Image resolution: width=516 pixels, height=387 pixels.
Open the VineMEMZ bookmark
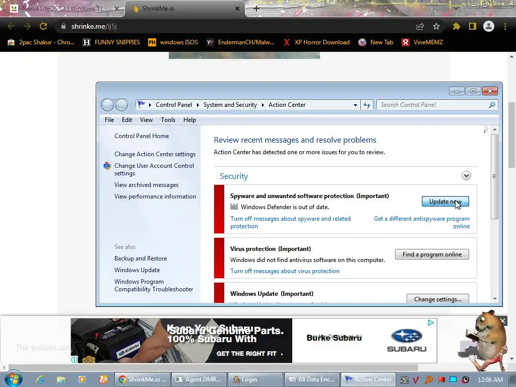(x=422, y=42)
